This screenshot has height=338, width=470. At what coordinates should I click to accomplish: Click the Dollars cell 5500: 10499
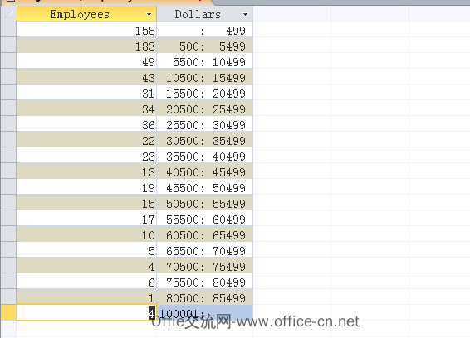click(x=205, y=61)
